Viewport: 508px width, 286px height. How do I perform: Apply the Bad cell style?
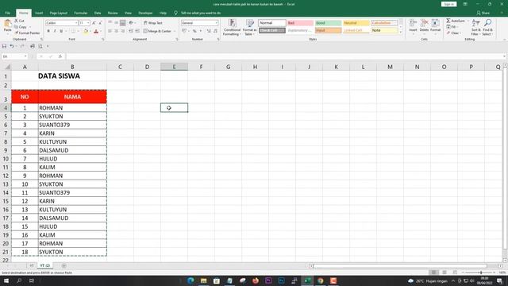click(300, 23)
